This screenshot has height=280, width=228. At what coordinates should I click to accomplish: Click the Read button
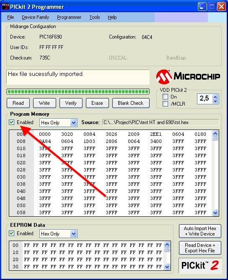click(18, 103)
